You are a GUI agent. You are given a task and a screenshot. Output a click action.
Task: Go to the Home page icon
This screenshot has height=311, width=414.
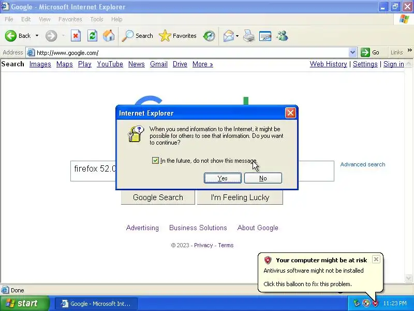(109, 36)
